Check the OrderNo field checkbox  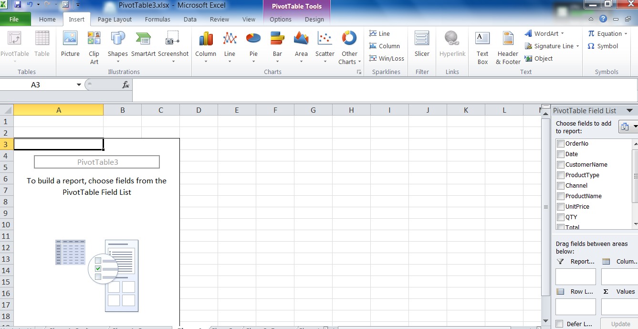[560, 143]
